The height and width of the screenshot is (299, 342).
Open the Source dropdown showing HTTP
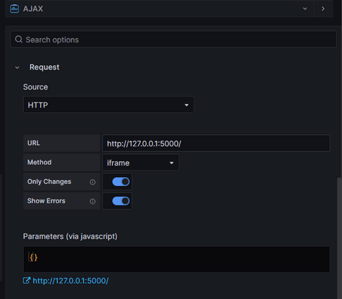[x=109, y=105]
